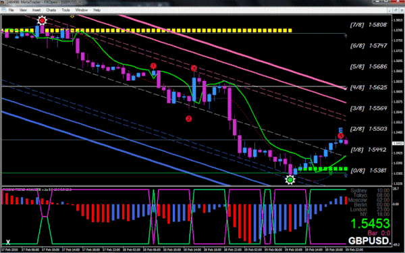Viewport: 405px width, 253px height.
Task: Open the Help menu
Action: [97, 10]
